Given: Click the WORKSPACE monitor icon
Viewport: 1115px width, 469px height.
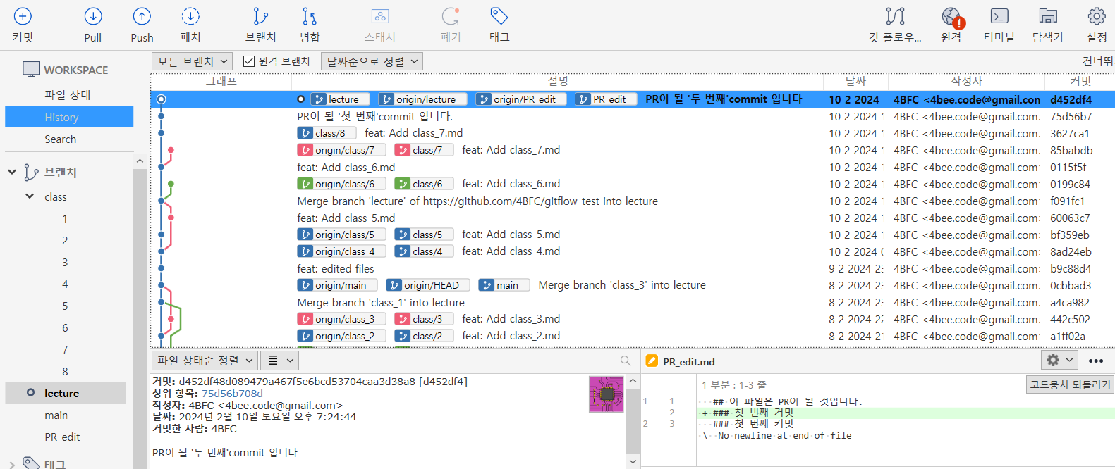Looking at the screenshot, I should pyautogui.click(x=31, y=69).
